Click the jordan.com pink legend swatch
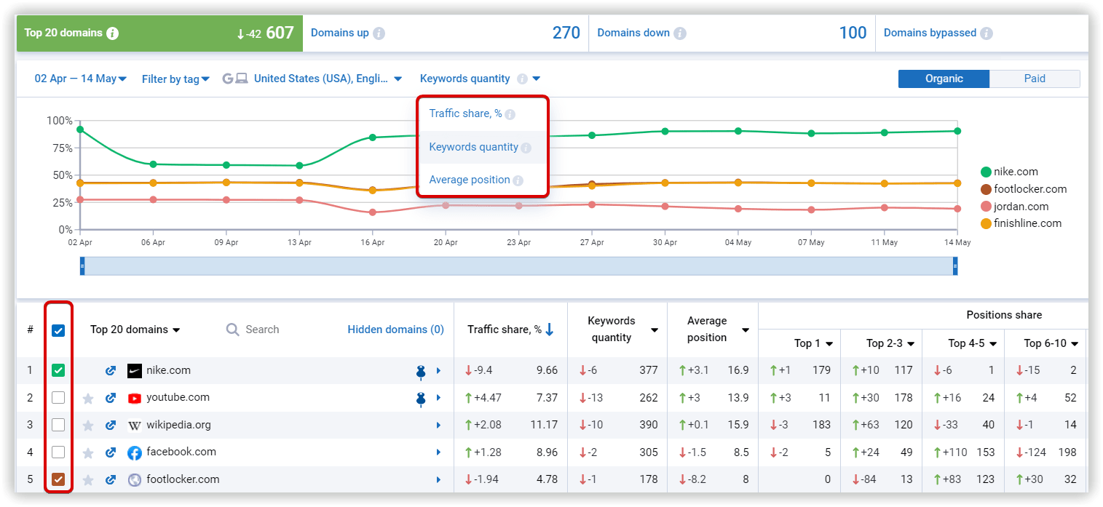The image size is (1103, 507). 987,207
